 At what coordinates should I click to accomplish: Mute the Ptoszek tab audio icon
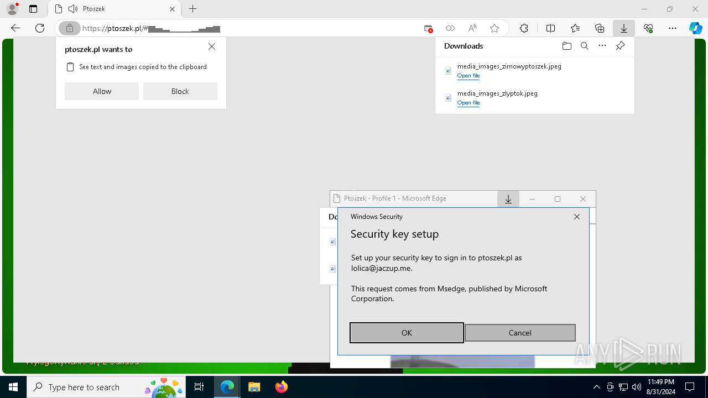tap(72, 9)
